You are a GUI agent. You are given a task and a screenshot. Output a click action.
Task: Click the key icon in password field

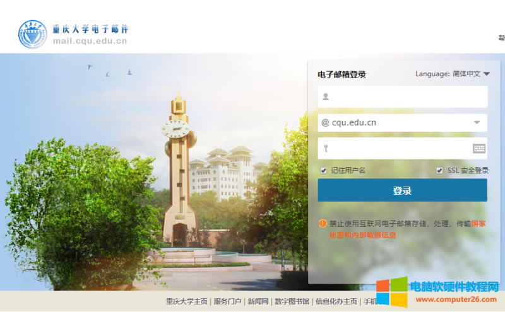326,149
